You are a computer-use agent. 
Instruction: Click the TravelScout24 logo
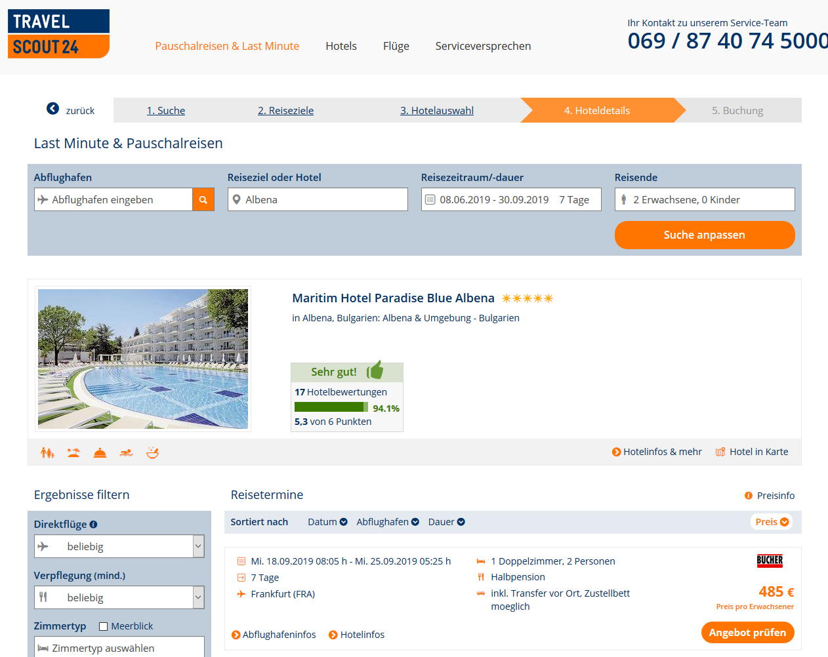tap(58, 34)
